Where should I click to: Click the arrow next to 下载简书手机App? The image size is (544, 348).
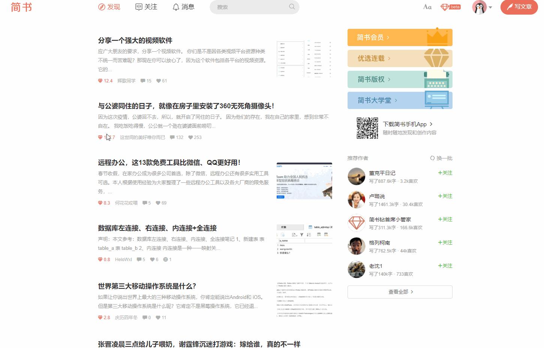coord(431,124)
